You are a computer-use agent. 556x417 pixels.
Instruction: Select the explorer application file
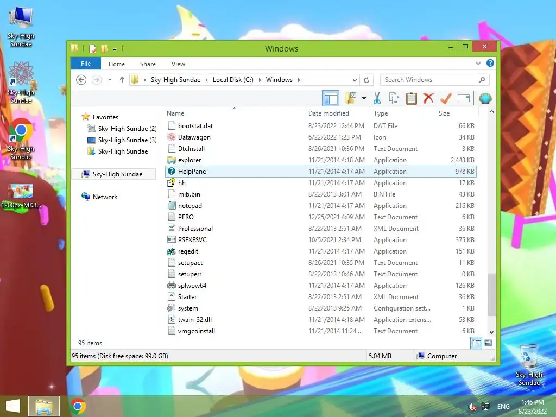321,160
